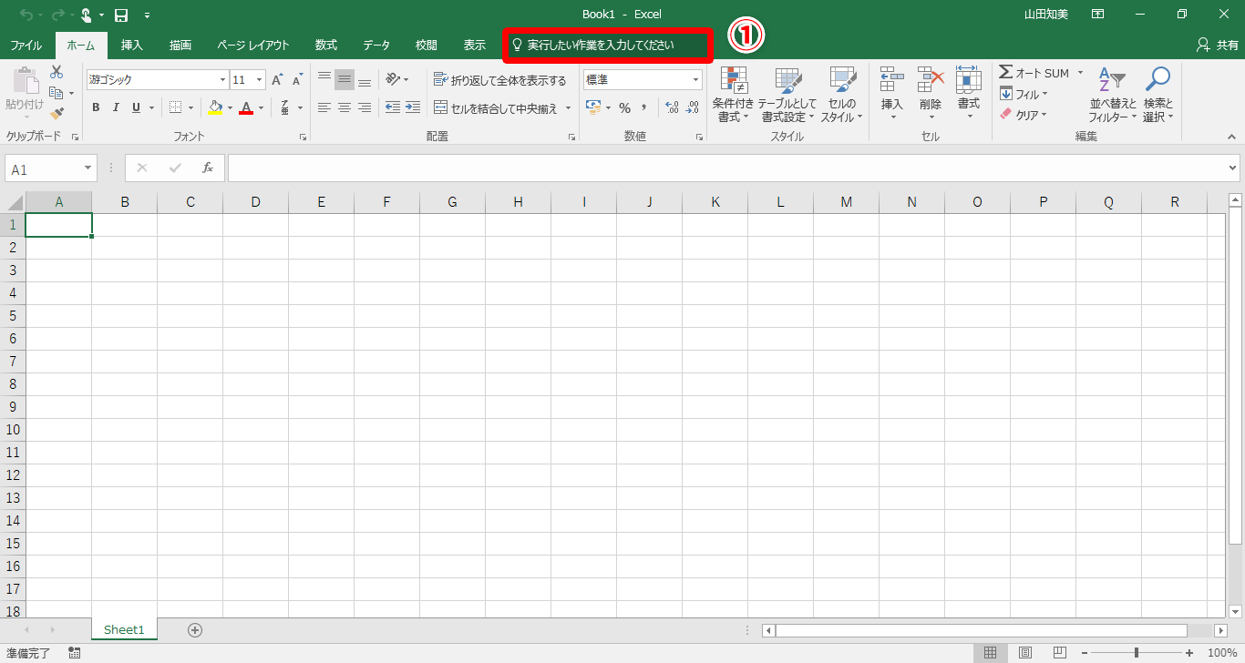Open the 標準 number format dropdown
The image size is (1245, 663).
coord(695,80)
